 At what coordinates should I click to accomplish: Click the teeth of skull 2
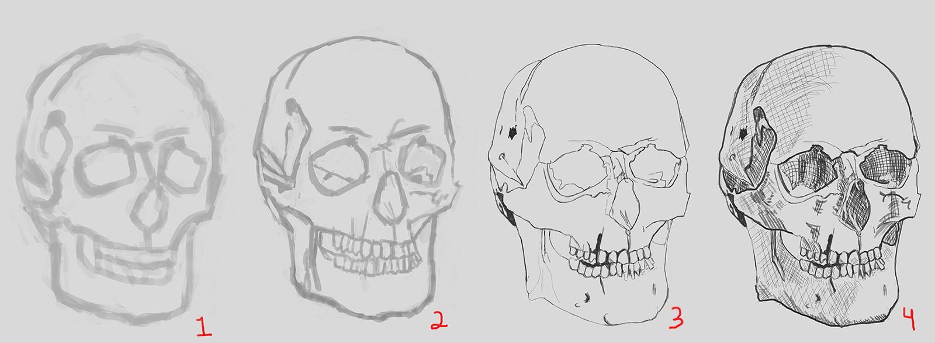(367, 254)
